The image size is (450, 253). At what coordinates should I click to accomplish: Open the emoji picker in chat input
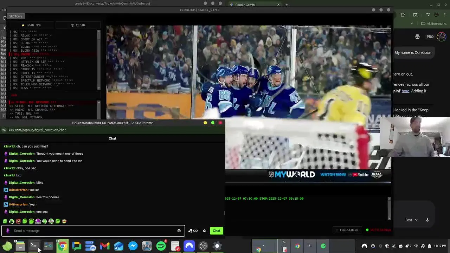point(179,231)
